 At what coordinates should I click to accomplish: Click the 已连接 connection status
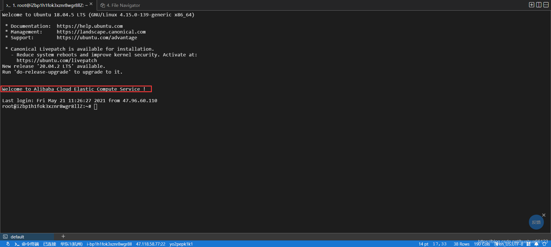pos(50,244)
